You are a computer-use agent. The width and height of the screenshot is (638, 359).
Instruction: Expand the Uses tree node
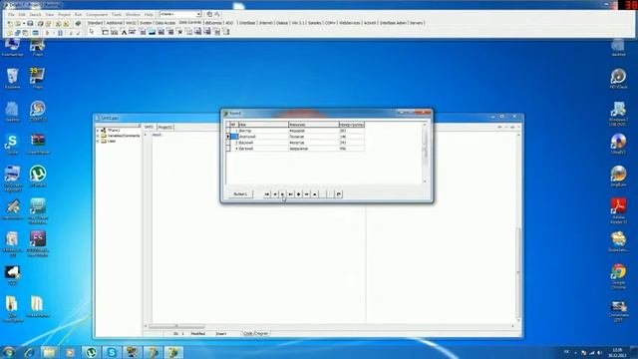click(x=98, y=141)
